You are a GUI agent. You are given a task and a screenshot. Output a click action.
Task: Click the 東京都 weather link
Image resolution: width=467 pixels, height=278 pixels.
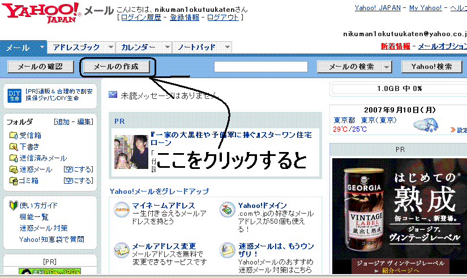(344, 120)
